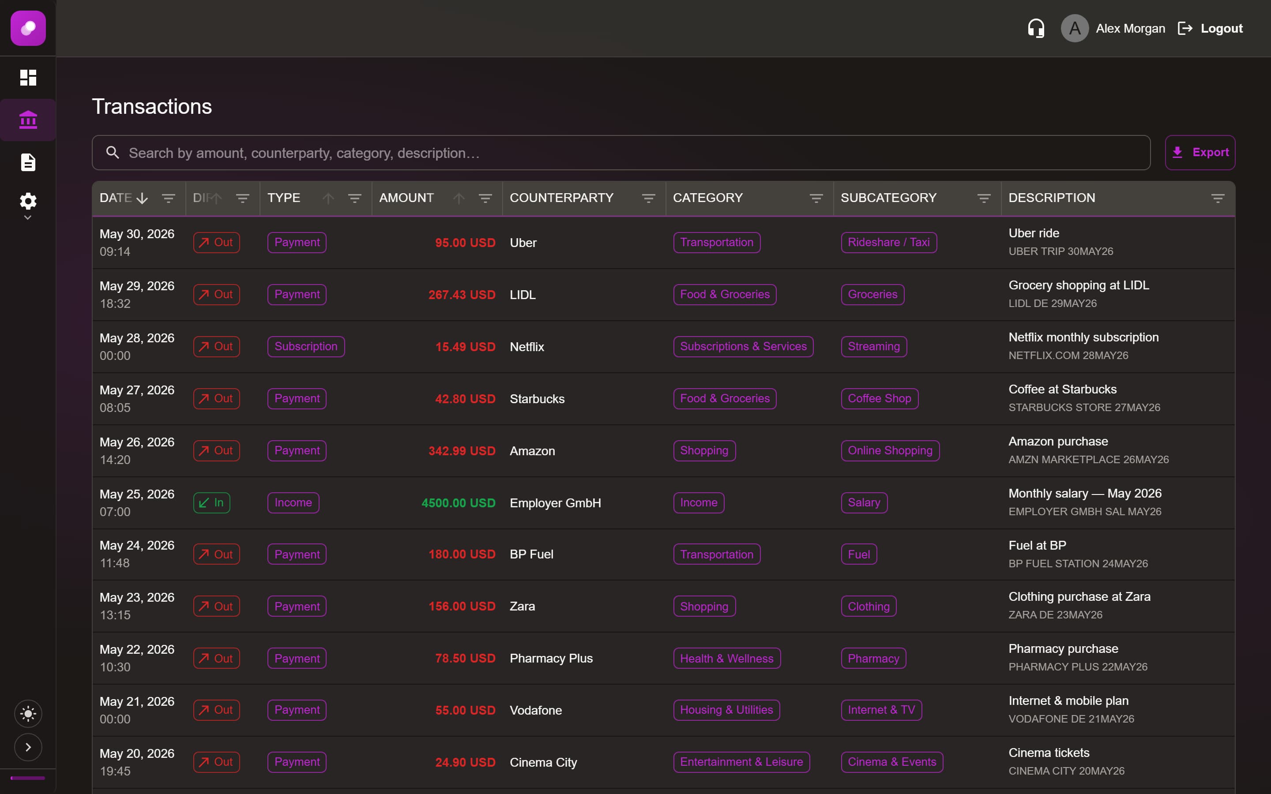Image resolution: width=1271 pixels, height=794 pixels.
Task: Click the 4500.00 USD amount
Action: click(458, 503)
